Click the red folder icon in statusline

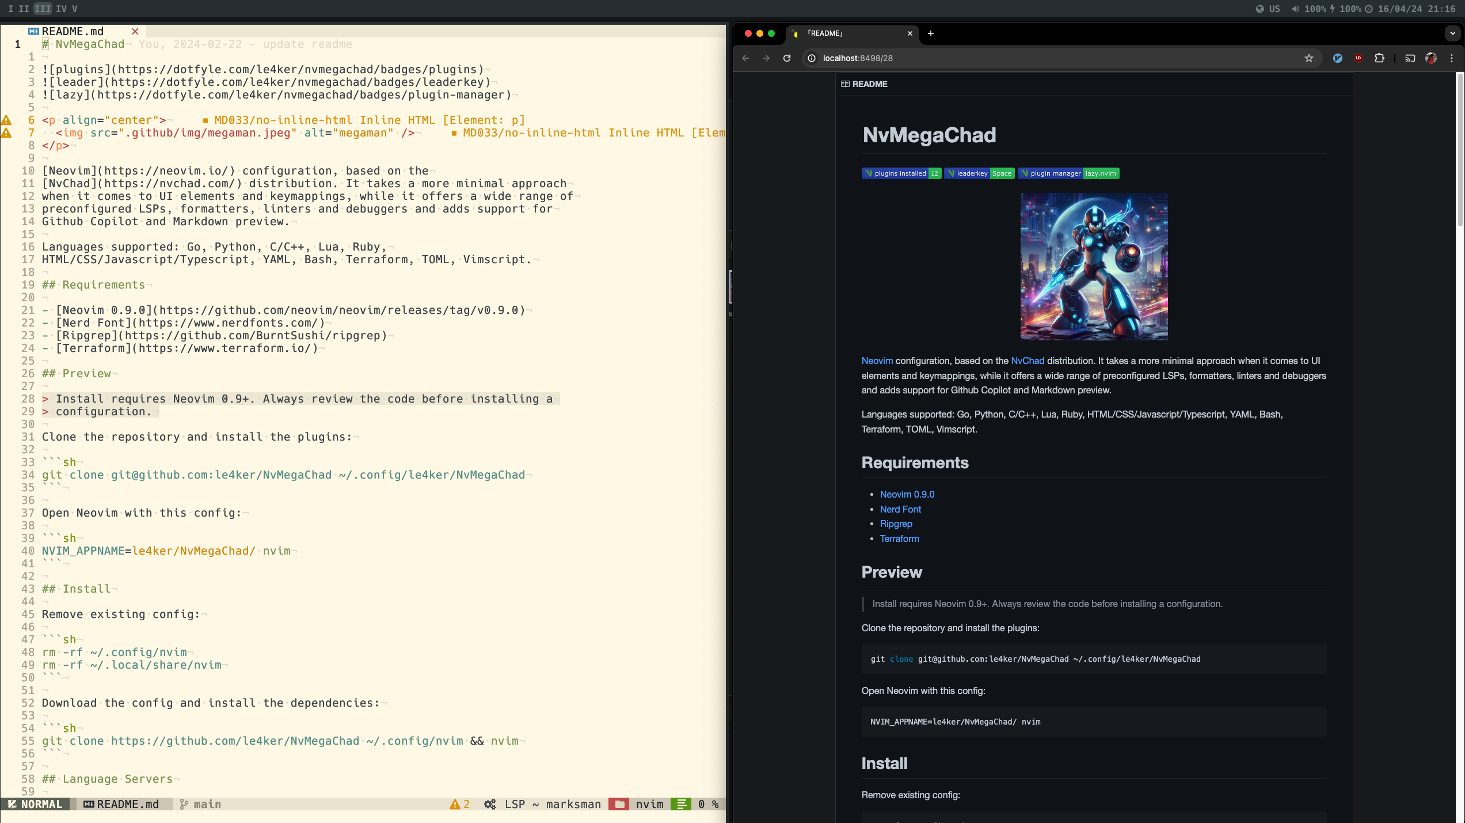(x=619, y=804)
